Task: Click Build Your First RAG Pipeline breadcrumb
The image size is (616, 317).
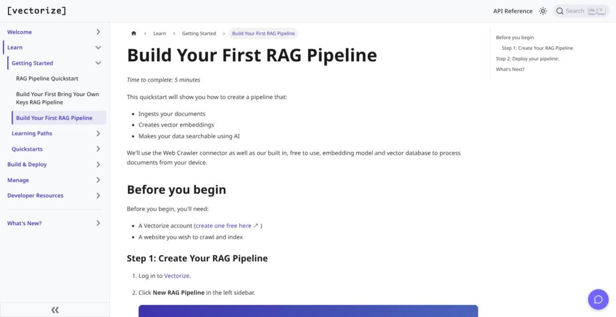Action: point(263,34)
